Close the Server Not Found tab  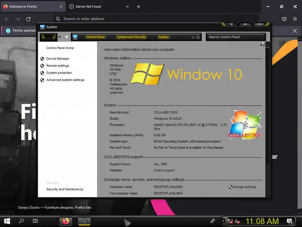(127, 7)
